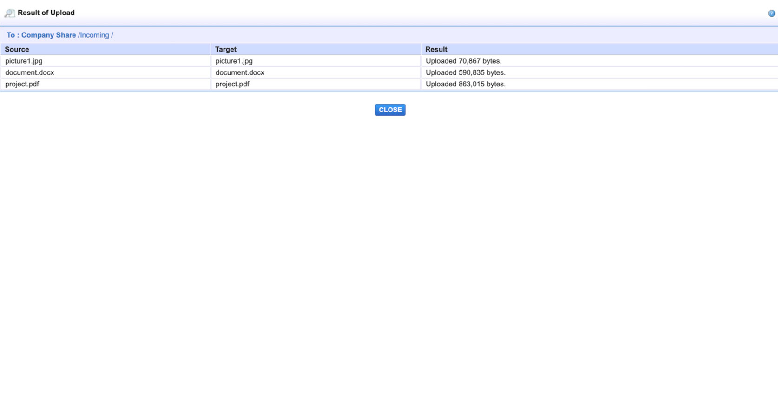Select document.docx in the Target column
This screenshot has height=406, width=778.
(240, 72)
